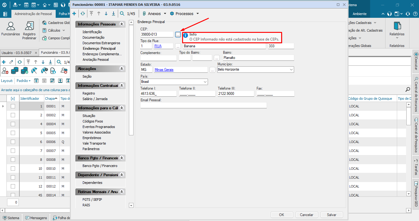Open the Processos gear menu
This screenshot has height=221, width=419.
[x=184, y=14]
